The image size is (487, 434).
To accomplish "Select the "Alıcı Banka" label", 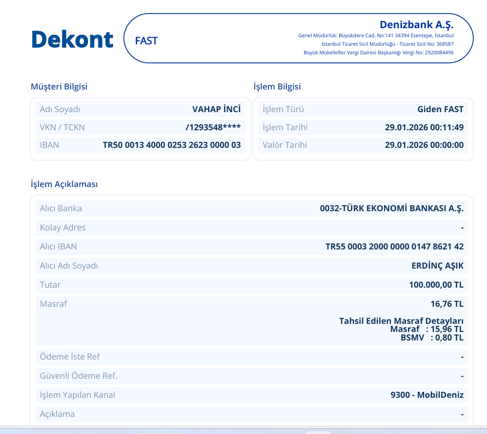I will click(x=61, y=208).
